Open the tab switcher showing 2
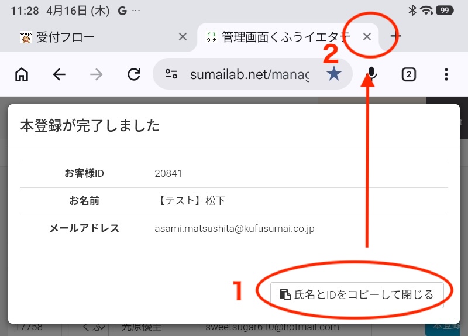The height and width of the screenshot is (336, 468). point(408,74)
